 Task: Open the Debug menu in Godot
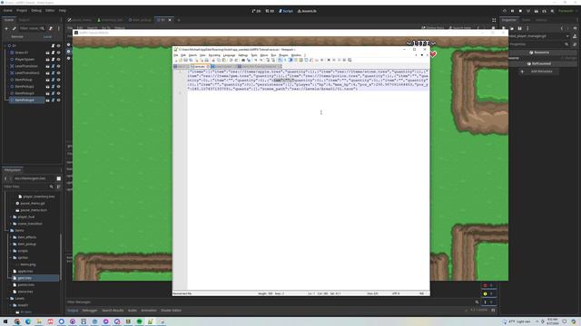pos(36,11)
